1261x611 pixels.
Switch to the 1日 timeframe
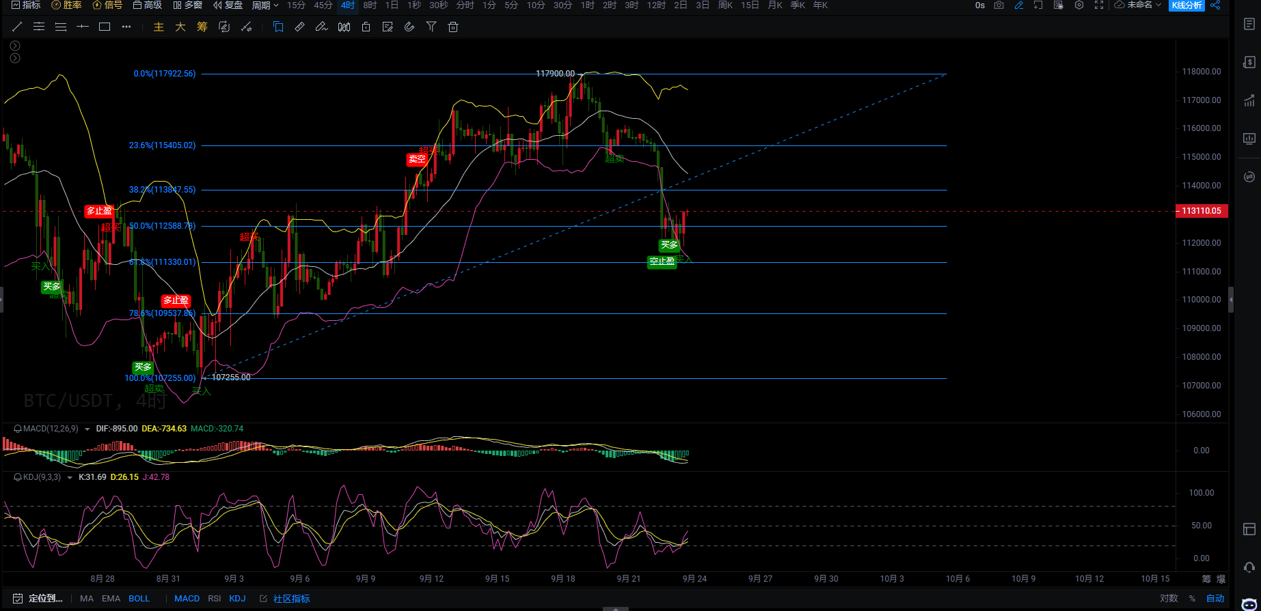coord(392,5)
